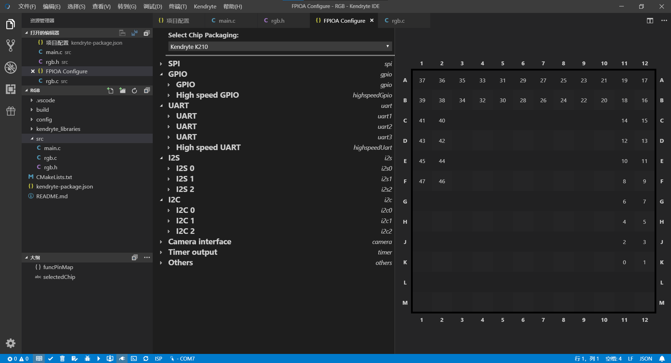The width and height of the screenshot is (671, 363).
Task: Select funcPinMap in the outline panel
Action: pyautogui.click(x=87, y=267)
